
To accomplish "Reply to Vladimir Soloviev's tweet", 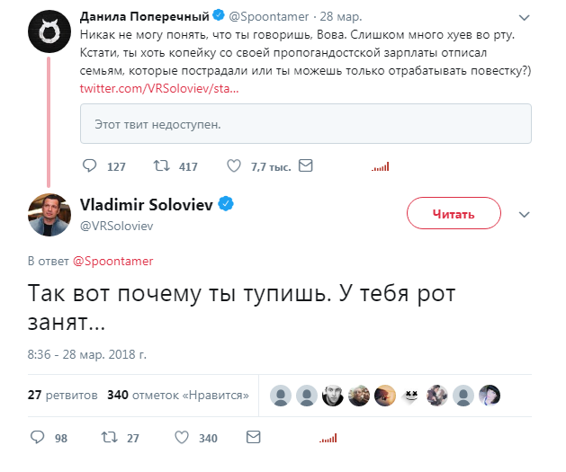I will pyautogui.click(x=38, y=438).
